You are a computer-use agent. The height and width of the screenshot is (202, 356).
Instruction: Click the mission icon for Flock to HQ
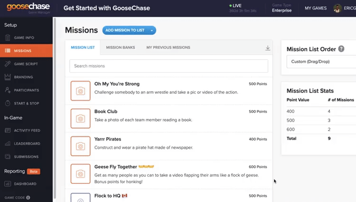click(x=80, y=197)
